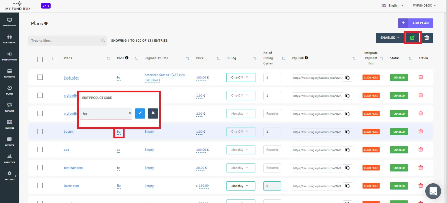Focus the Type to filter search box
Image resolution: width=447 pixels, height=203 pixels.
coord(68,41)
